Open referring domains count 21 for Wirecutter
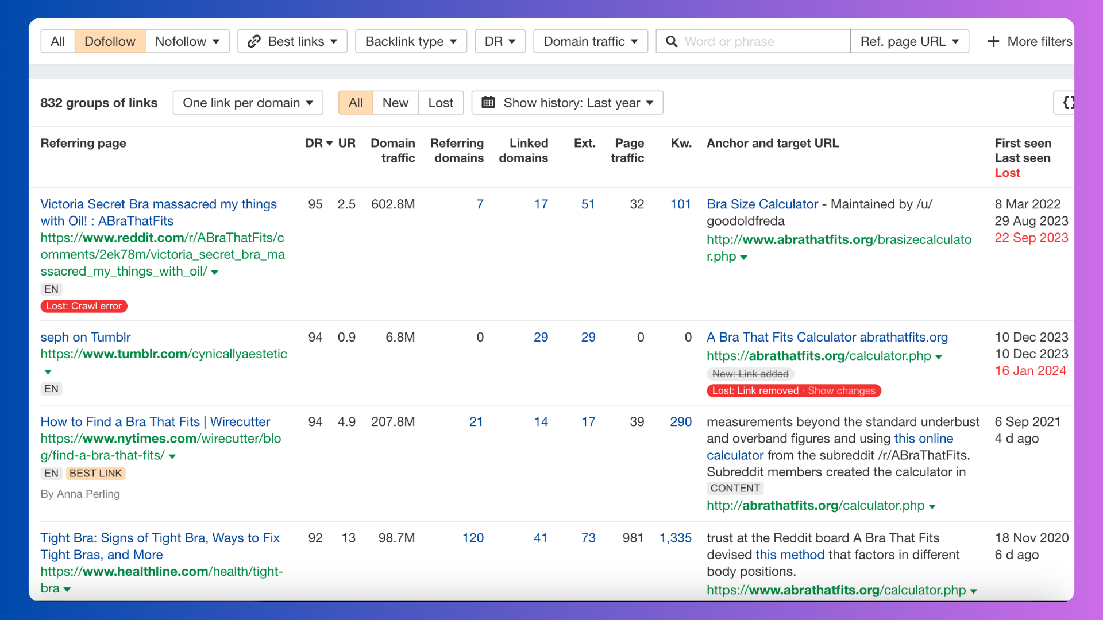Screen dimensions: 1103x620 (x=476, y=422)
